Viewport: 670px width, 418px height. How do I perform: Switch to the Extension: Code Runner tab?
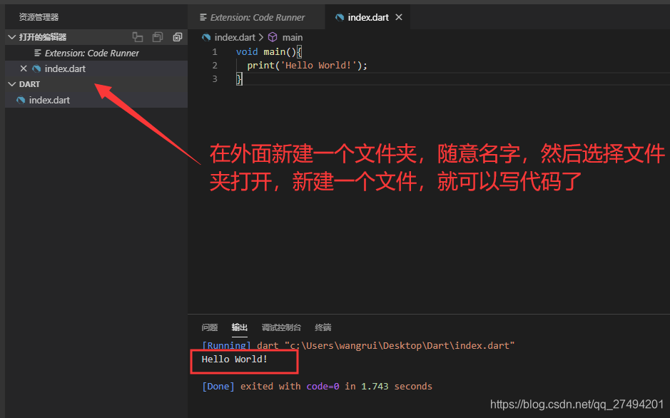[x=256, y=17]
